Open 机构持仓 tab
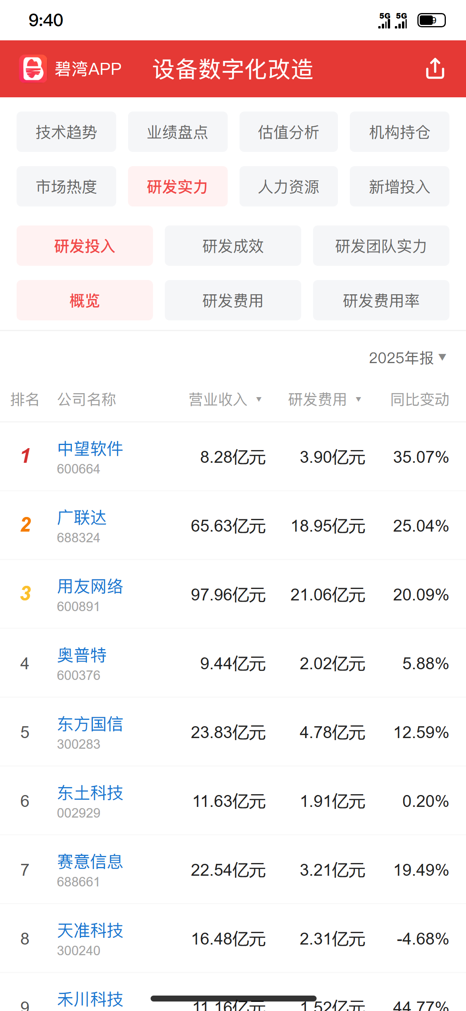This screenshot has height=1011, width=466. click(x=400, y=132)
